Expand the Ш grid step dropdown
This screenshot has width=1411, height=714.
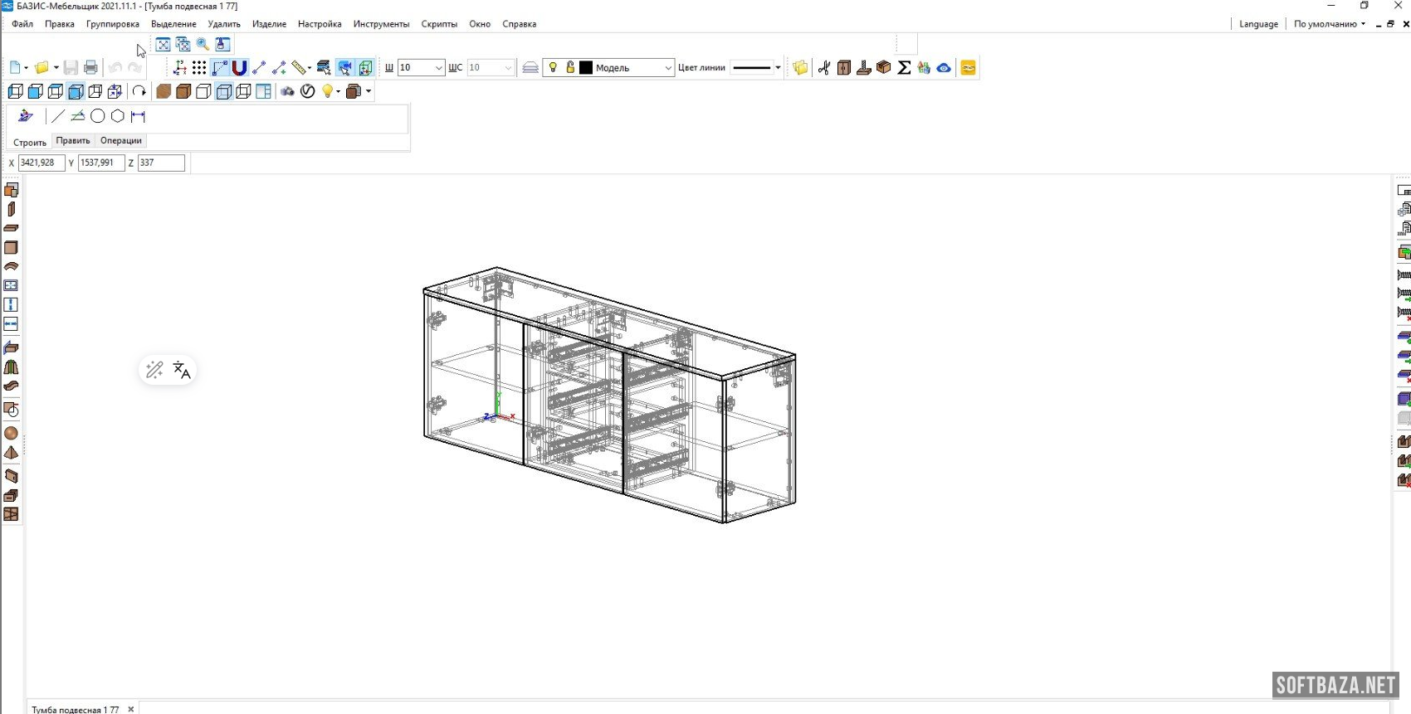(438, 68)
